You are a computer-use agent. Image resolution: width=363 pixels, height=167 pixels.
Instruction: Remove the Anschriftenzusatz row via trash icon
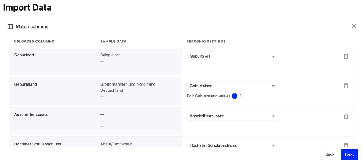click(x=345, y=116)
